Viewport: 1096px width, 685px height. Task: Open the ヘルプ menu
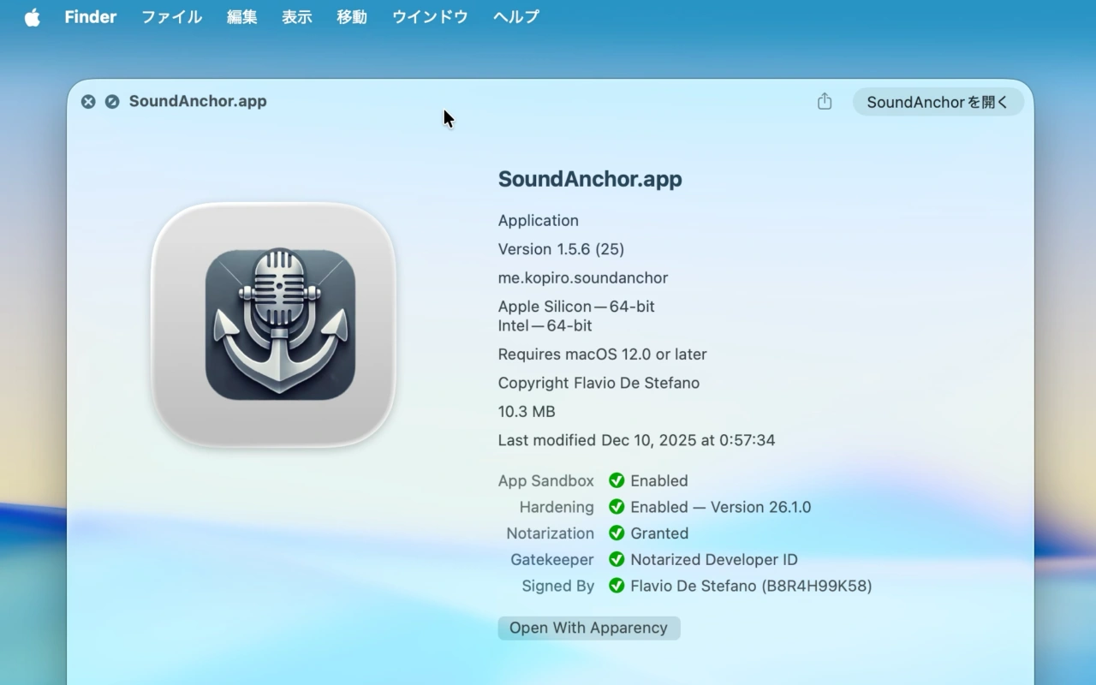coord(515,16)
